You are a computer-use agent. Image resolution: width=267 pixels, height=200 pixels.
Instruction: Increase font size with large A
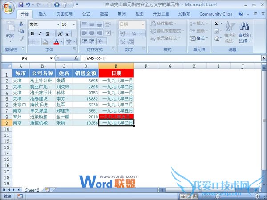(60, 33)
